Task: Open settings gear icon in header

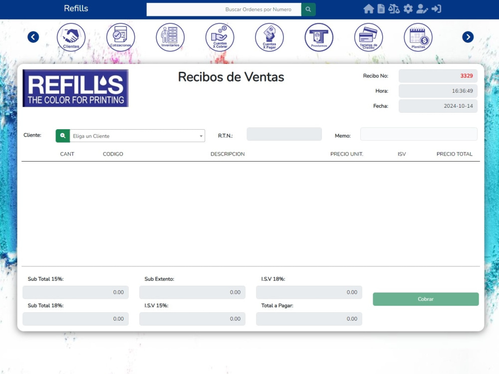Action: (x=408, y=9)
